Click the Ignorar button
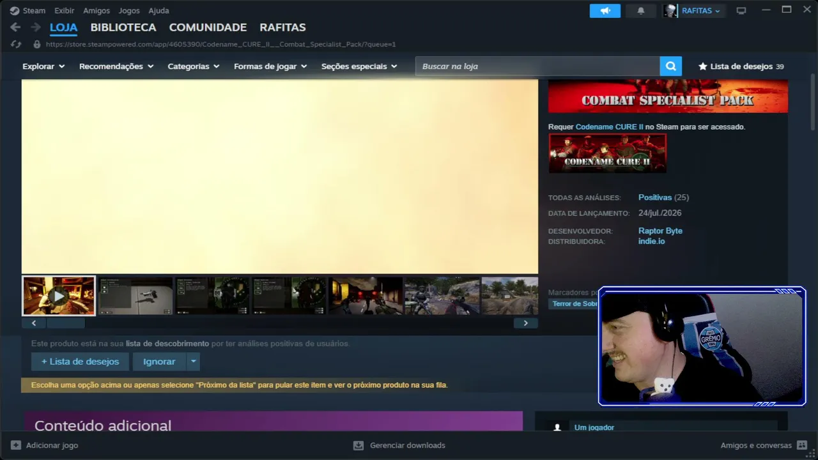This screenshot has width=818, height=460. coord(159,362)
